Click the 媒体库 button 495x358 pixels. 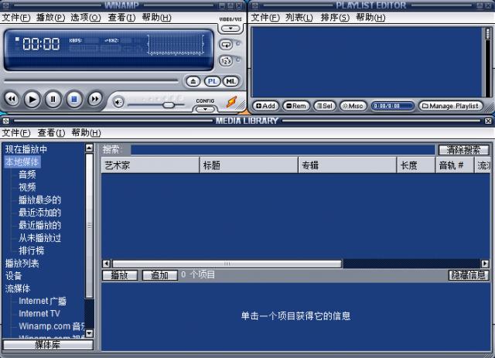48,345
